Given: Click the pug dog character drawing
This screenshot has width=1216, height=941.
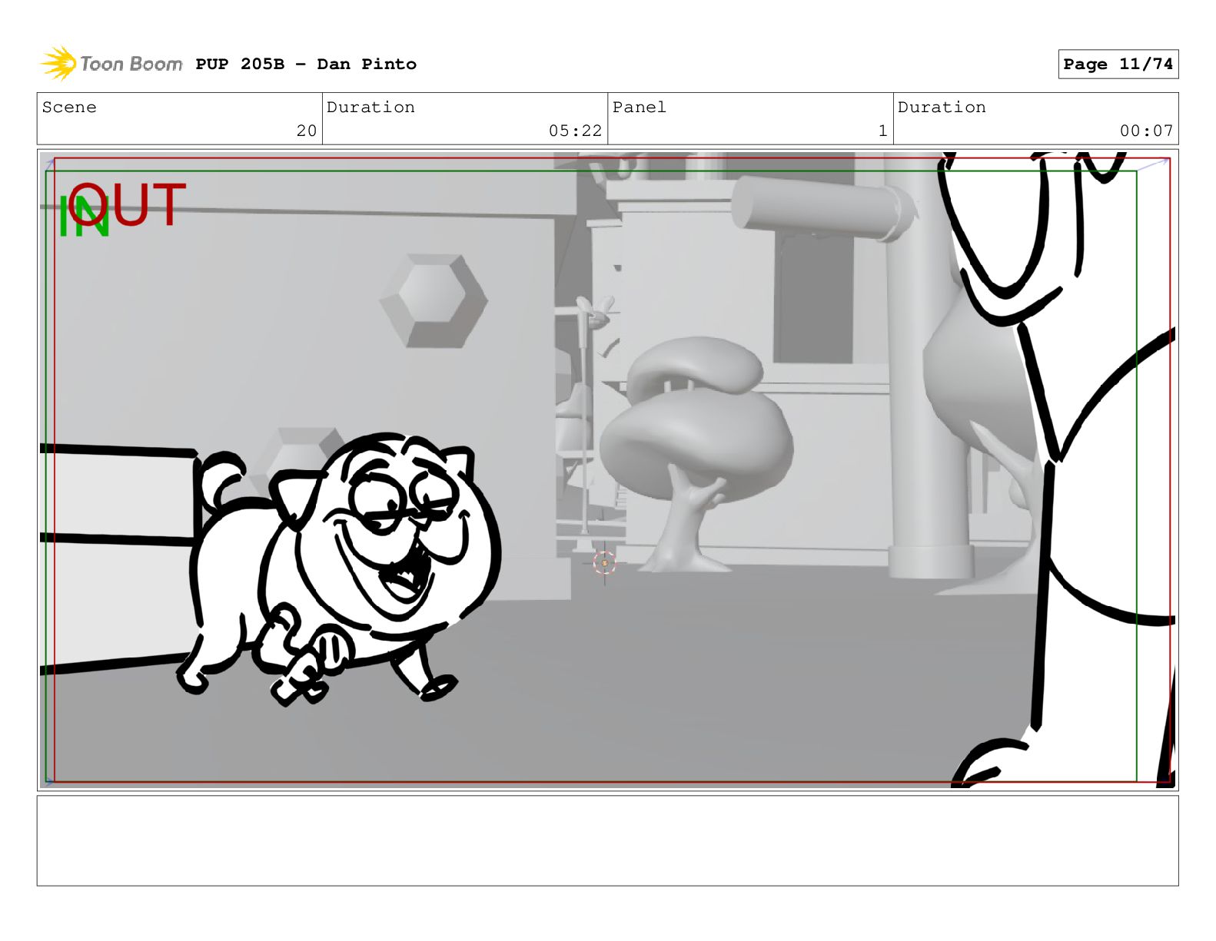Looking at the screenshot, I should click(338, 568).
